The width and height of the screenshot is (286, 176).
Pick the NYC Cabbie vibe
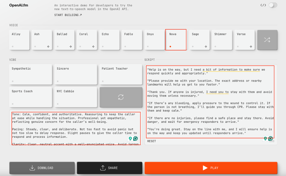pyautogui.click(x=76, y=97)
